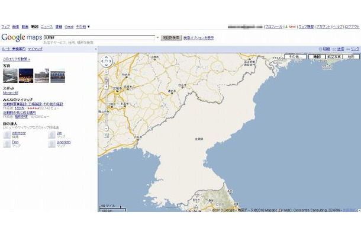Open the first My Maps result link

pos(33,104)
